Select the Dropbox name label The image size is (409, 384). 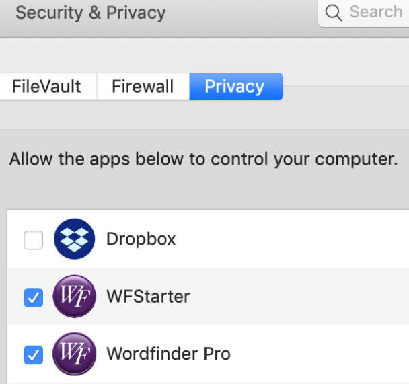pos(141,239)
